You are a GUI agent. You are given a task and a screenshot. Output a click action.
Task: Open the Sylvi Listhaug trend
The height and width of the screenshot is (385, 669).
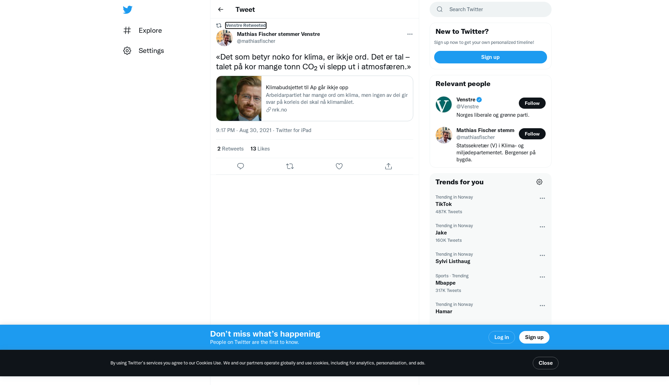pyautogui.click(x=453, y=261)
